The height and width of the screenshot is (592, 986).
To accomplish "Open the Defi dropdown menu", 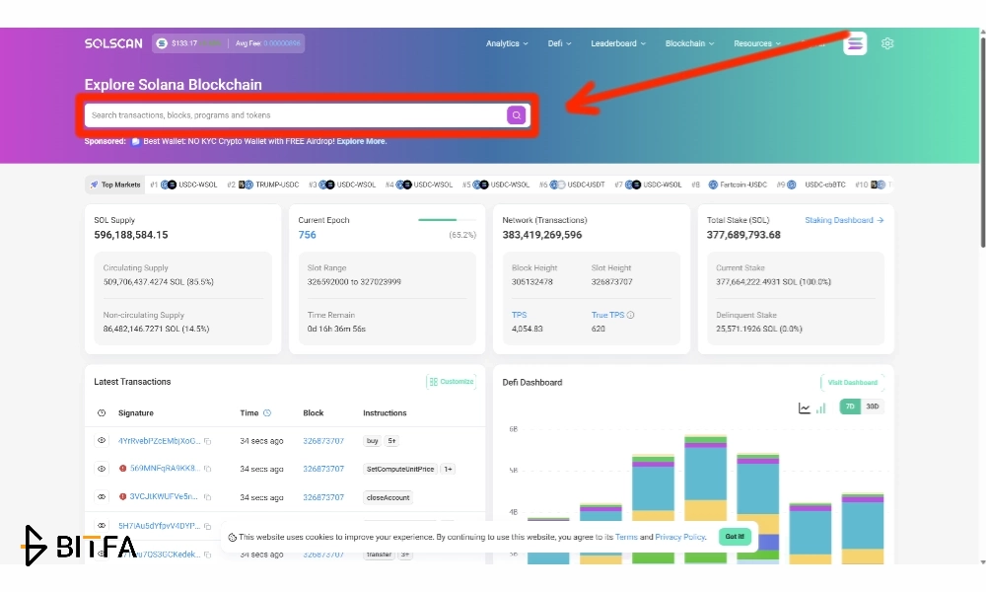I will pyautogui.click(x=559, y=43).
